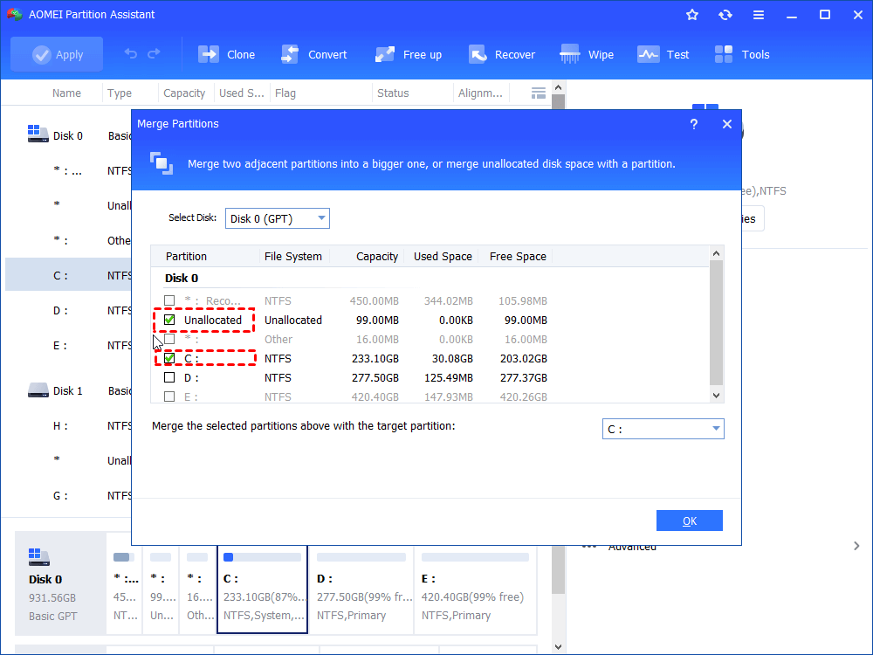Select Disk 1 in the main list
The width and height of the screenshot is (873, 655).
pyautogui.click(x=67, y=390)
